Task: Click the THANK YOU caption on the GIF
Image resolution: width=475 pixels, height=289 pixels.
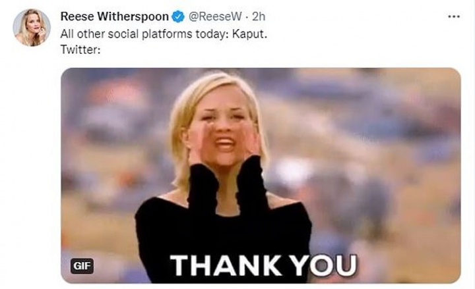Action: pos(263,265)
